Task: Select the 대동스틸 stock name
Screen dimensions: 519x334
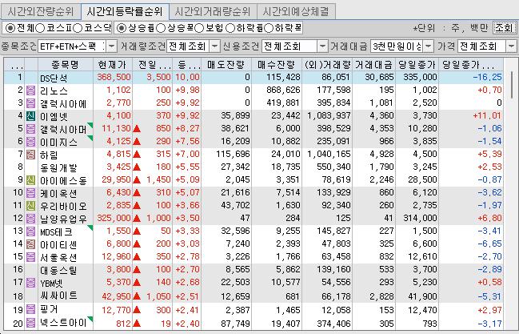Action: 58,270
